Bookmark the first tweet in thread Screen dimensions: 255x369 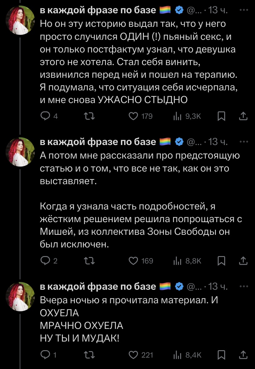(x=221, y=116)
